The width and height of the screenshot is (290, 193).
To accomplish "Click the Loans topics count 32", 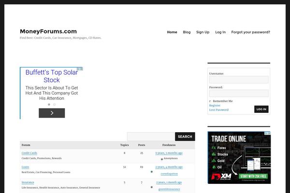I will (125, 167).
